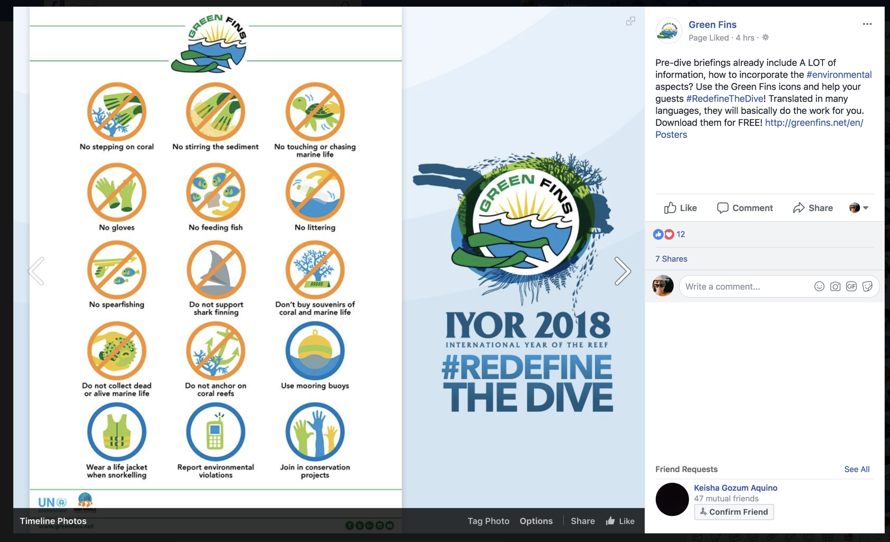Image resolution: width=890 pixels, height=542 pixels.
Task: Open Keisha Gozum Aquino's profile
Action: [x=735, y=488]
